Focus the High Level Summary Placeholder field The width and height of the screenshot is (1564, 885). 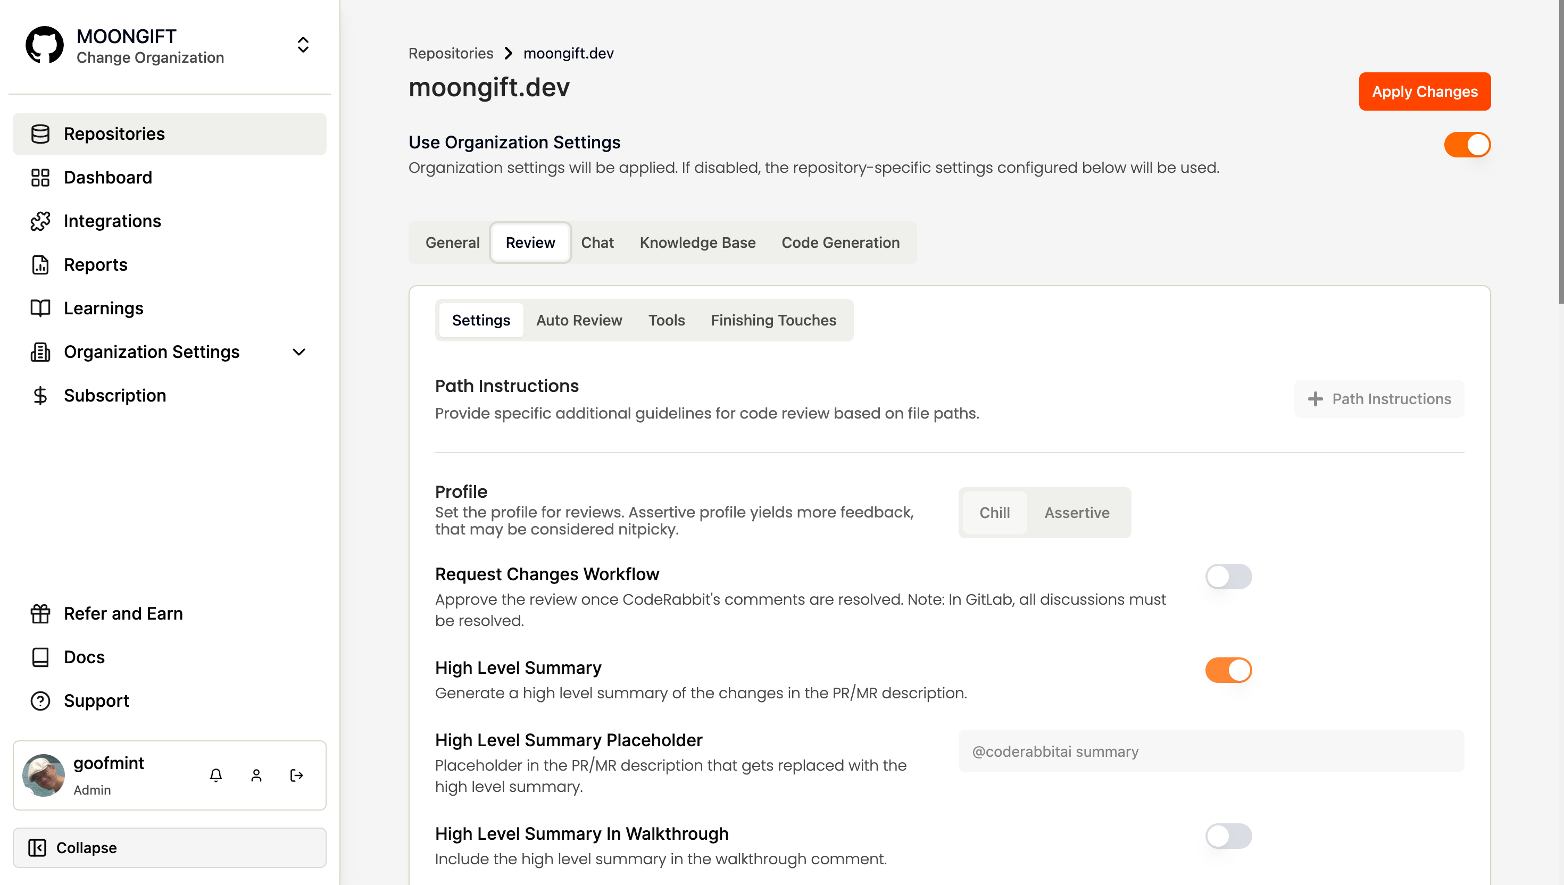[1211, 752]
